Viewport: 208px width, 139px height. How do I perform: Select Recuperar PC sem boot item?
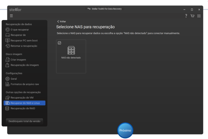click(x=24, y=40)
